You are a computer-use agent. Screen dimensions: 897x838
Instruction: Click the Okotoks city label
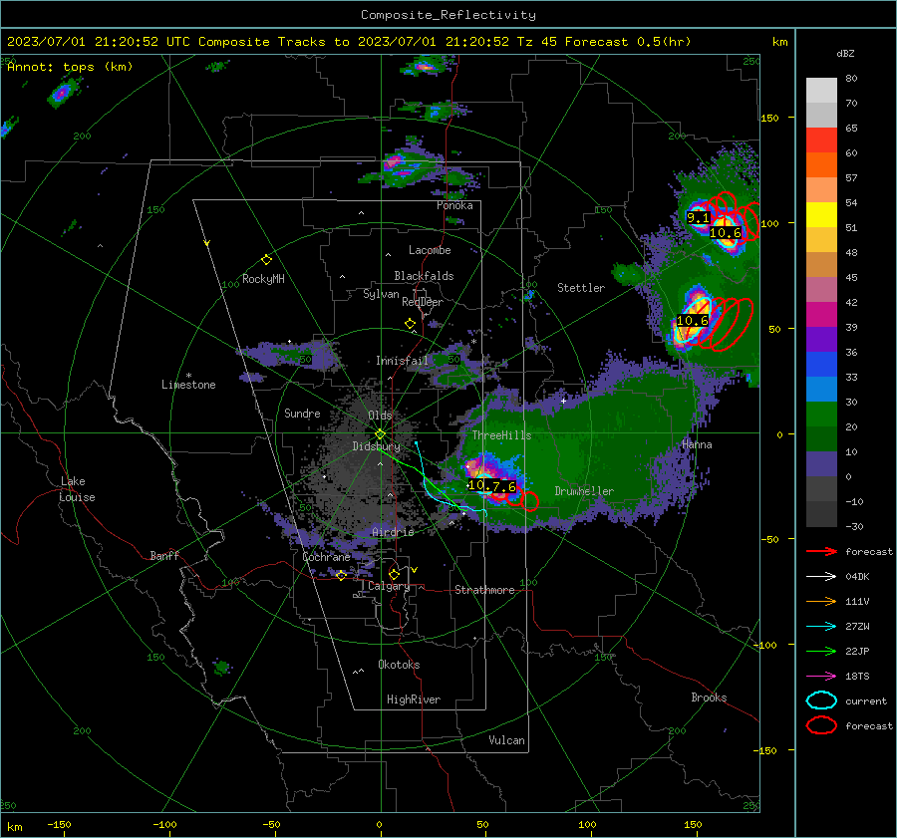click(399, 665)
